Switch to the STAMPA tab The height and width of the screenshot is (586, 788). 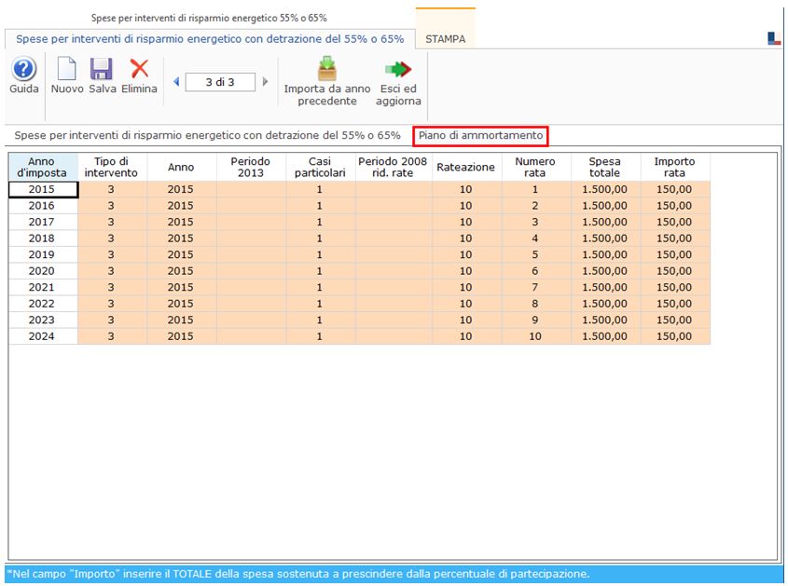click(445, 39)
